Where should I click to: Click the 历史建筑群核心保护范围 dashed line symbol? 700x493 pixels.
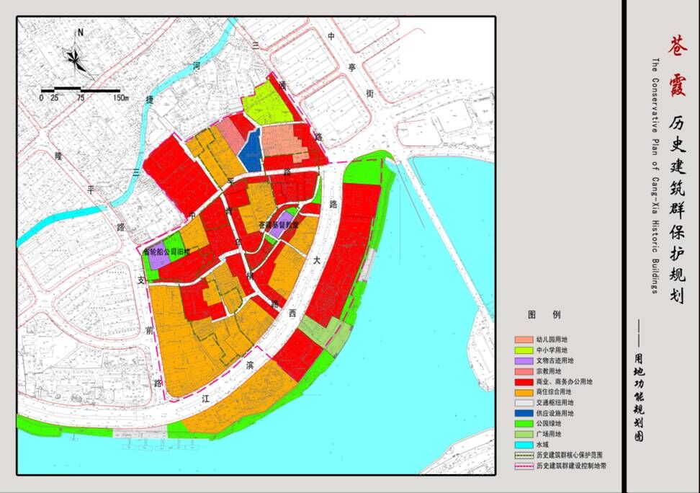[x=523, y=456]
